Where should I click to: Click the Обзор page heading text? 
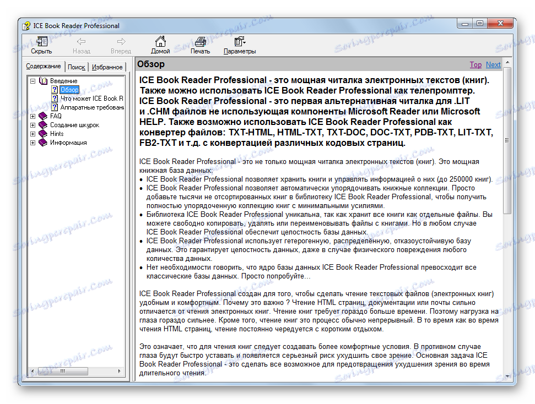click(151, 64)
